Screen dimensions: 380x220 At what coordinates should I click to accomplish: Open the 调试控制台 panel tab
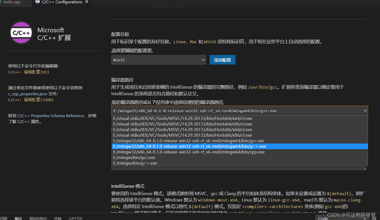click(x=38, y=218)
